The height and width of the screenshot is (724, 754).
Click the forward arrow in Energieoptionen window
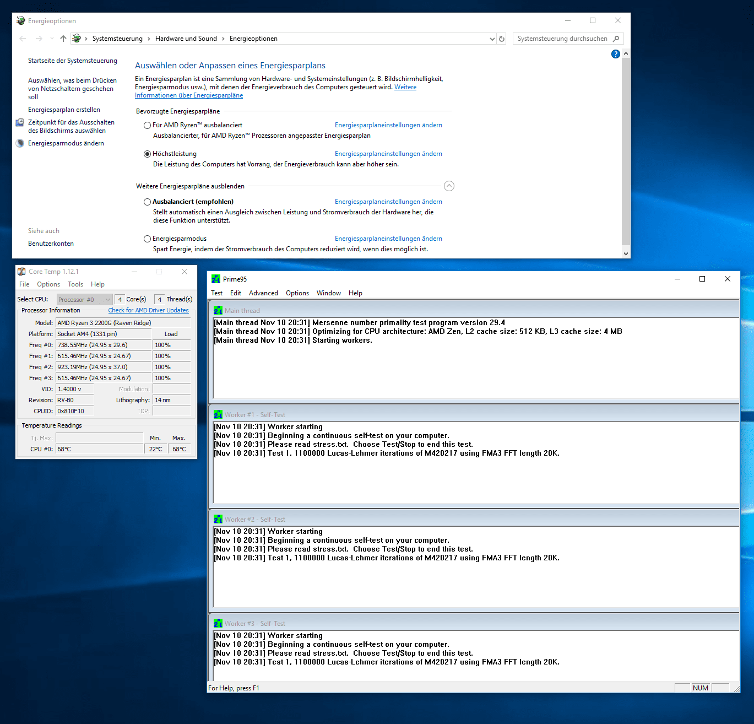pyautogui.click(x=39, y=39)
